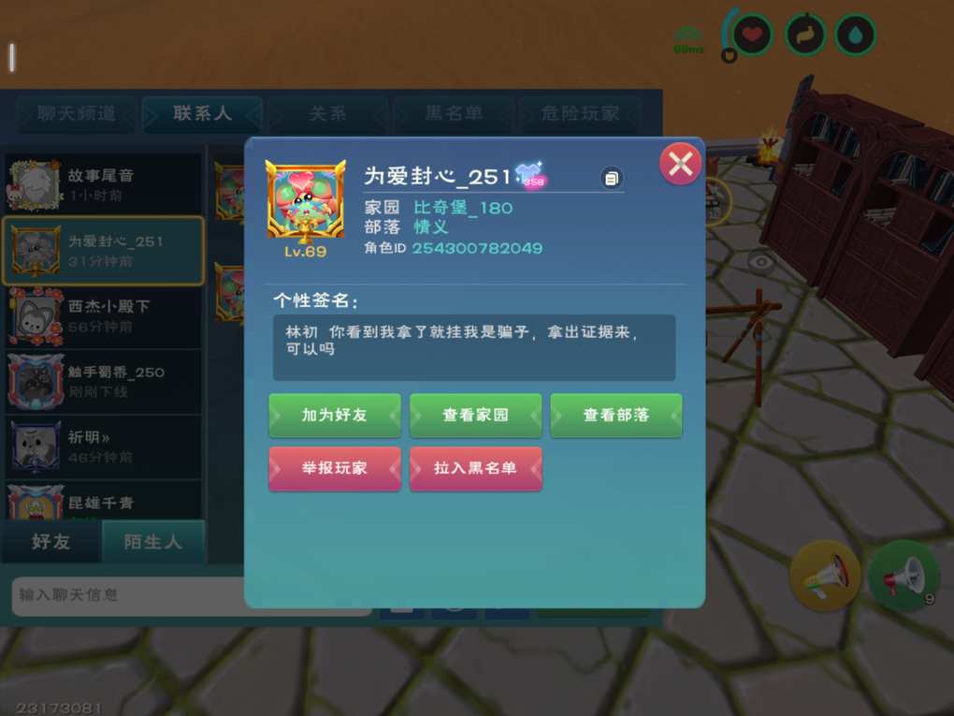View the player's tribe via 查看部落

click(x=615, y=416)
